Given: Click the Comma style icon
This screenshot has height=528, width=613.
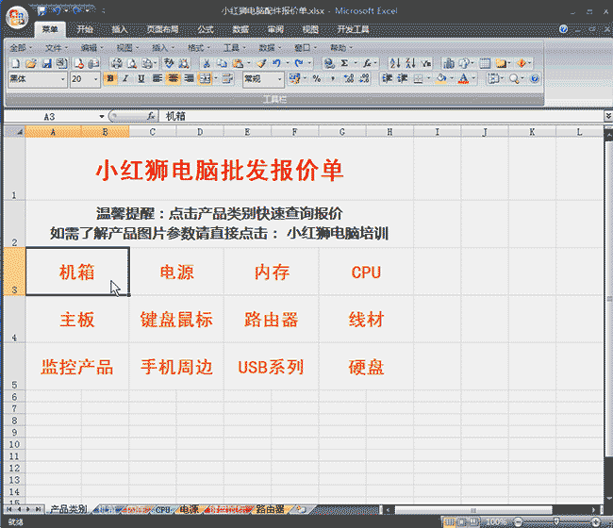Looking at the screenshot, I should coord(332,79).
